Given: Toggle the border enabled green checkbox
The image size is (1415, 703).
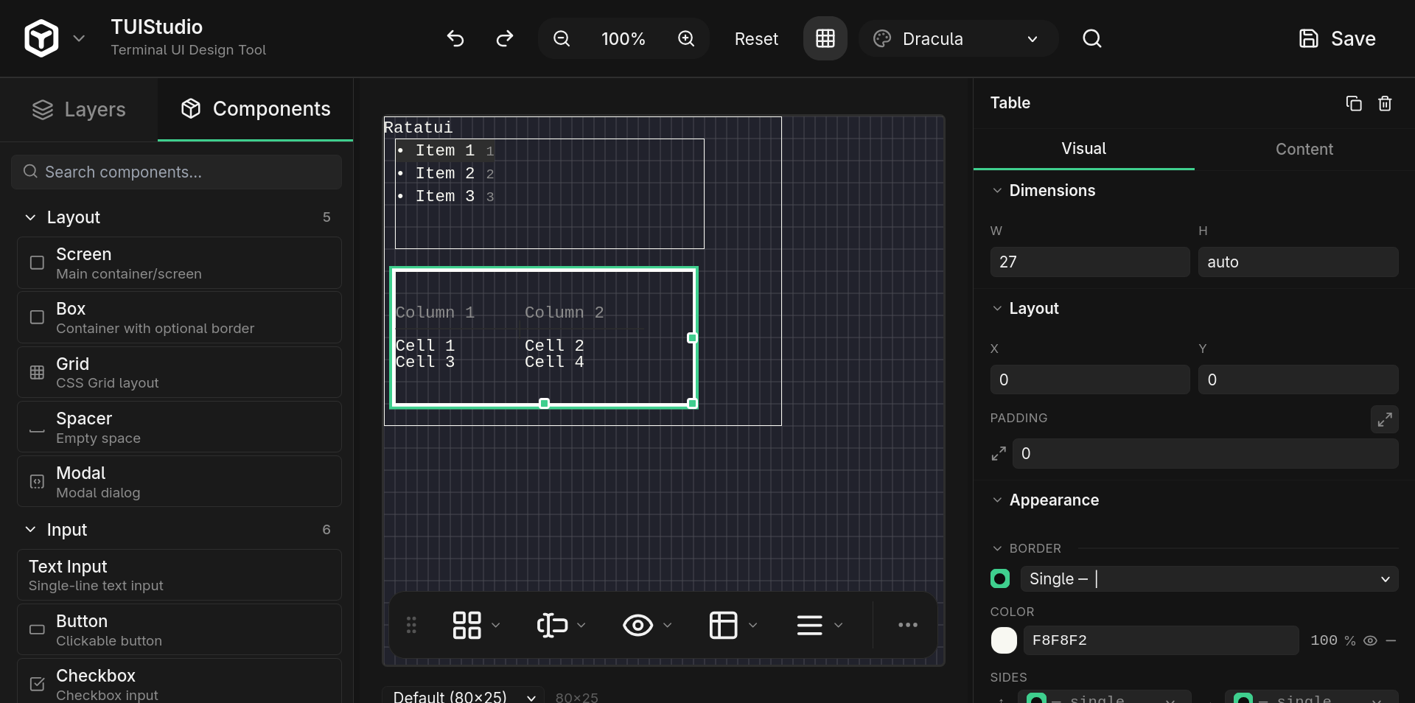Looking at the screenshot, I should point(1000,579).
